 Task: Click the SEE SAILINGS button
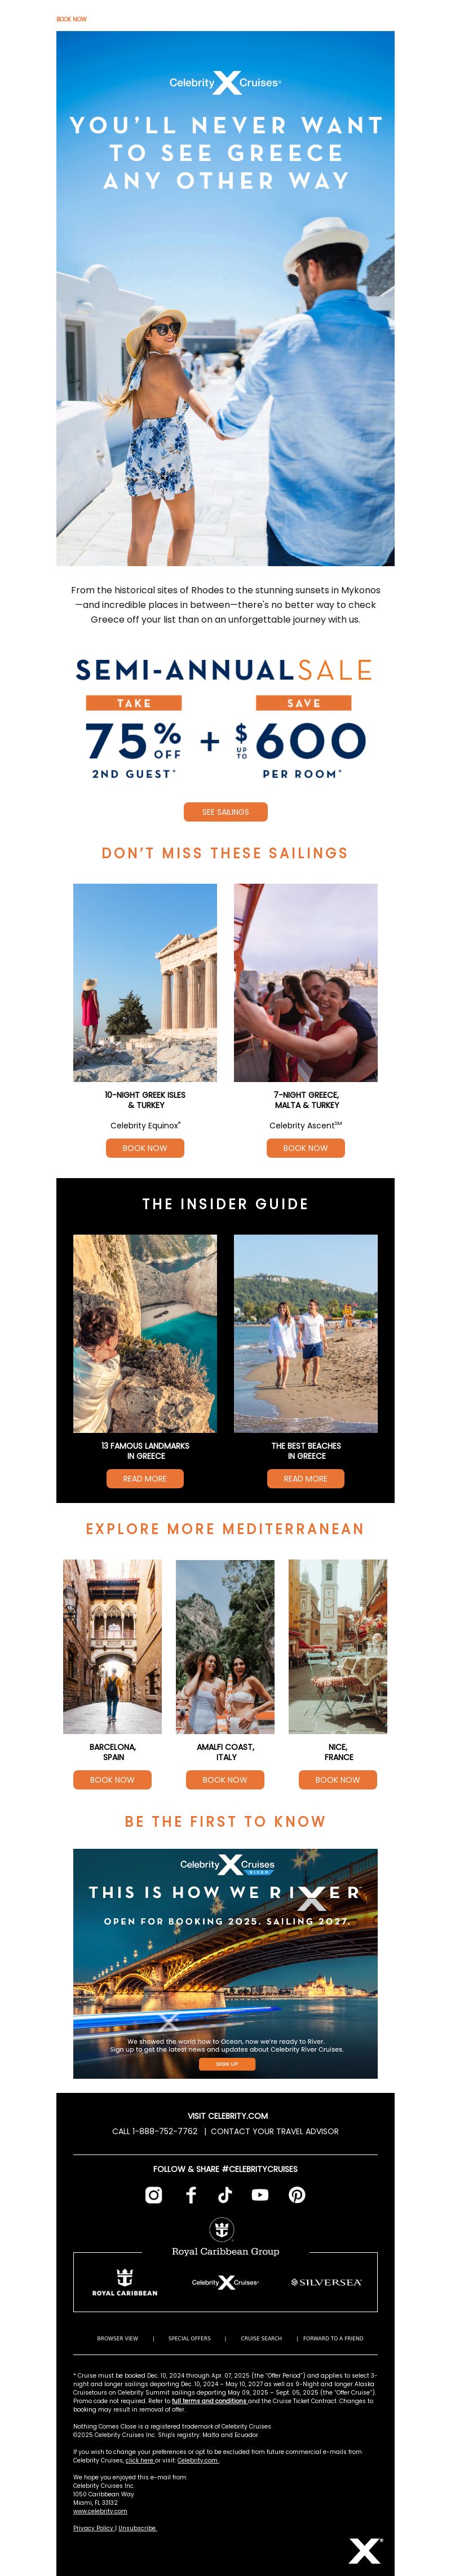click(225, 812)
